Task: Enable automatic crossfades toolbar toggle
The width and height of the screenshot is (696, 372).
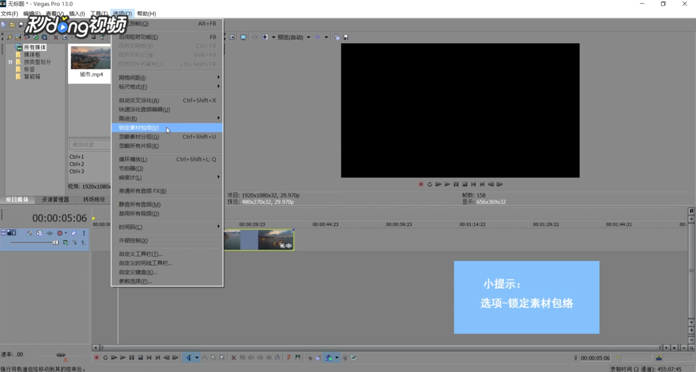Action: (319, 358)
